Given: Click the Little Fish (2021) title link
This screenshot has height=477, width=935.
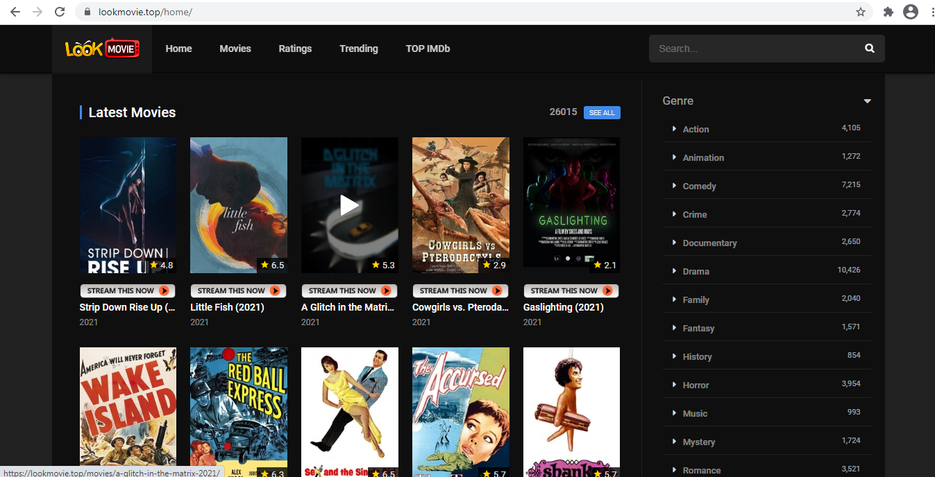Looking at the screenshot, I should (x=227, y=307).
